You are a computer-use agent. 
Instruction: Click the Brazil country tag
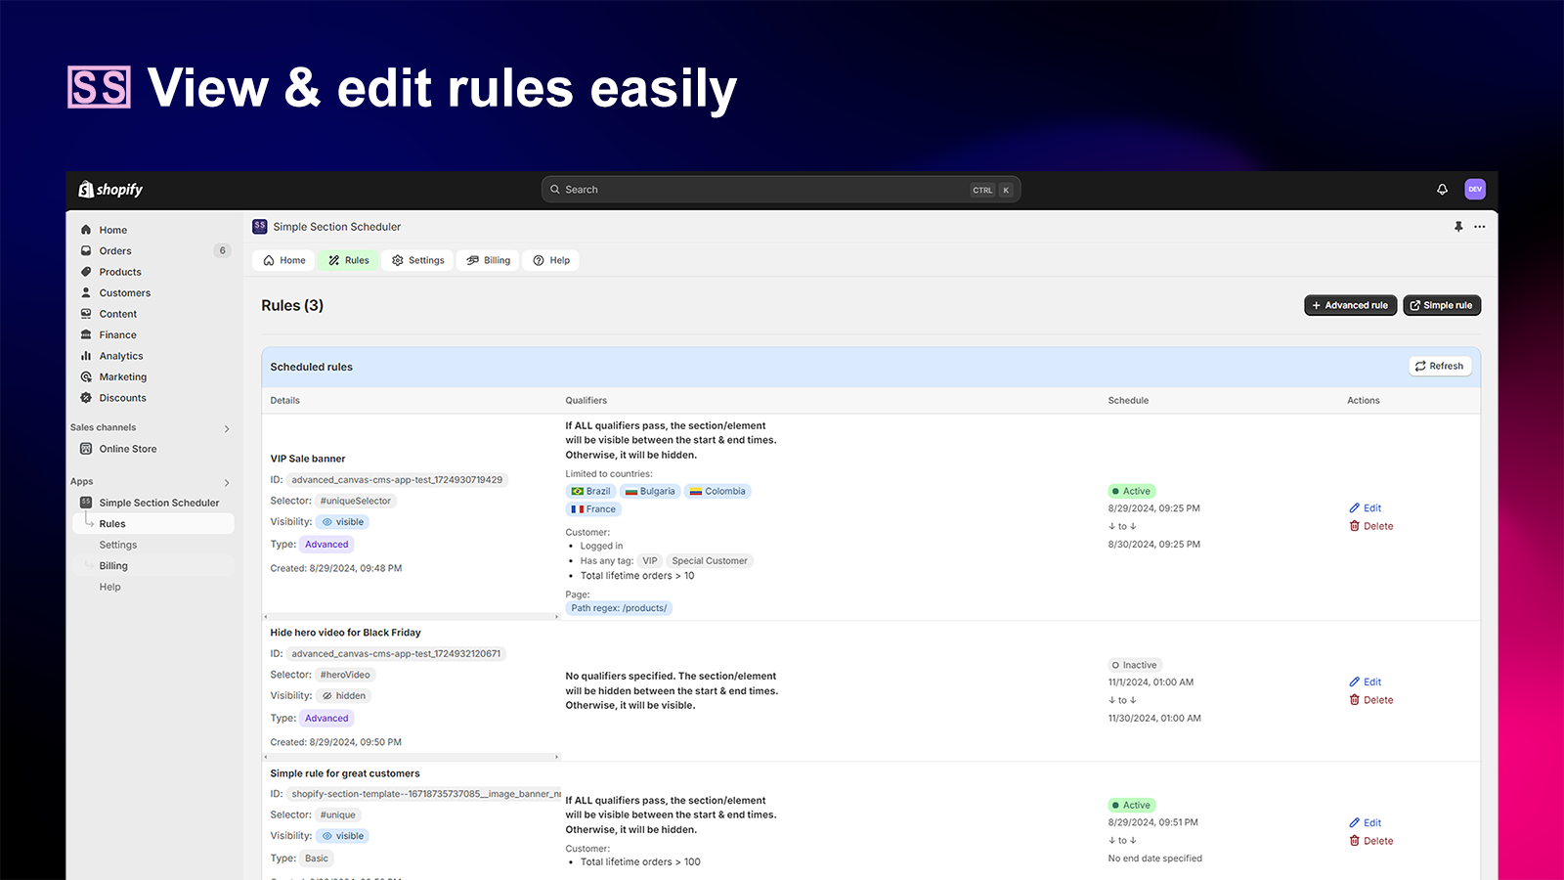tap(590, 492)
